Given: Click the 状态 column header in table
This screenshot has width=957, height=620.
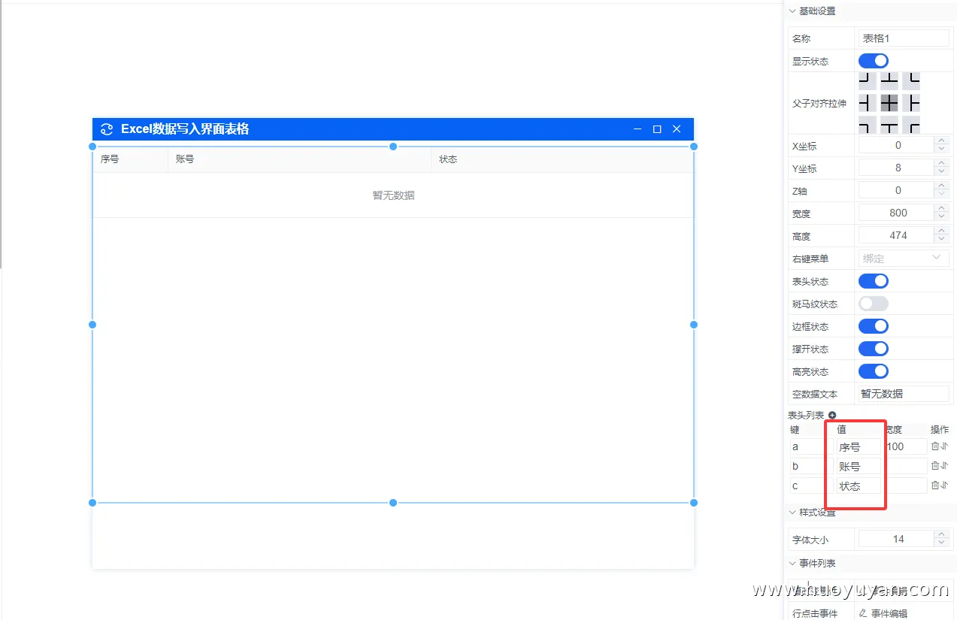Looking at the screenshot, I should 562,159.
